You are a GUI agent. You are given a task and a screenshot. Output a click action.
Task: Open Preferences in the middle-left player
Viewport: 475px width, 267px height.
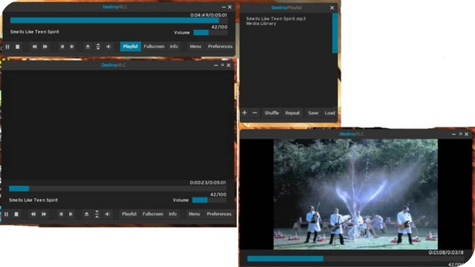(x=219, y=214)
